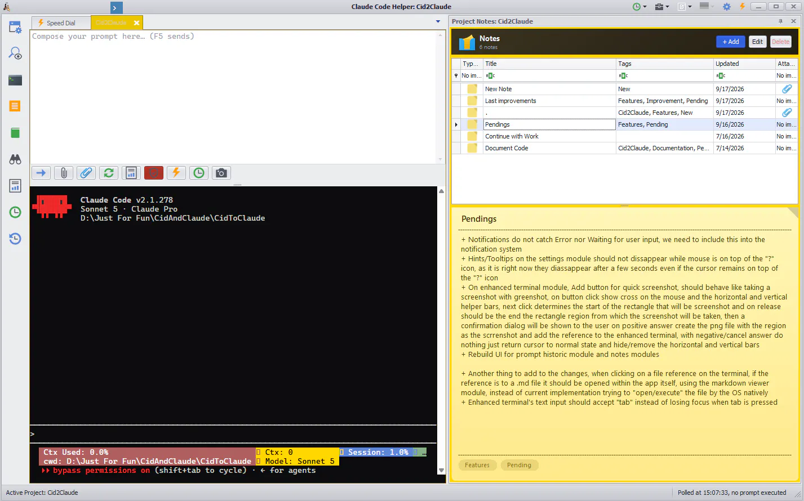Image resolution: width=804 pixels, height=501 pixels.
Task: Sort notes by the Updated column header
Action: (744, 64)
